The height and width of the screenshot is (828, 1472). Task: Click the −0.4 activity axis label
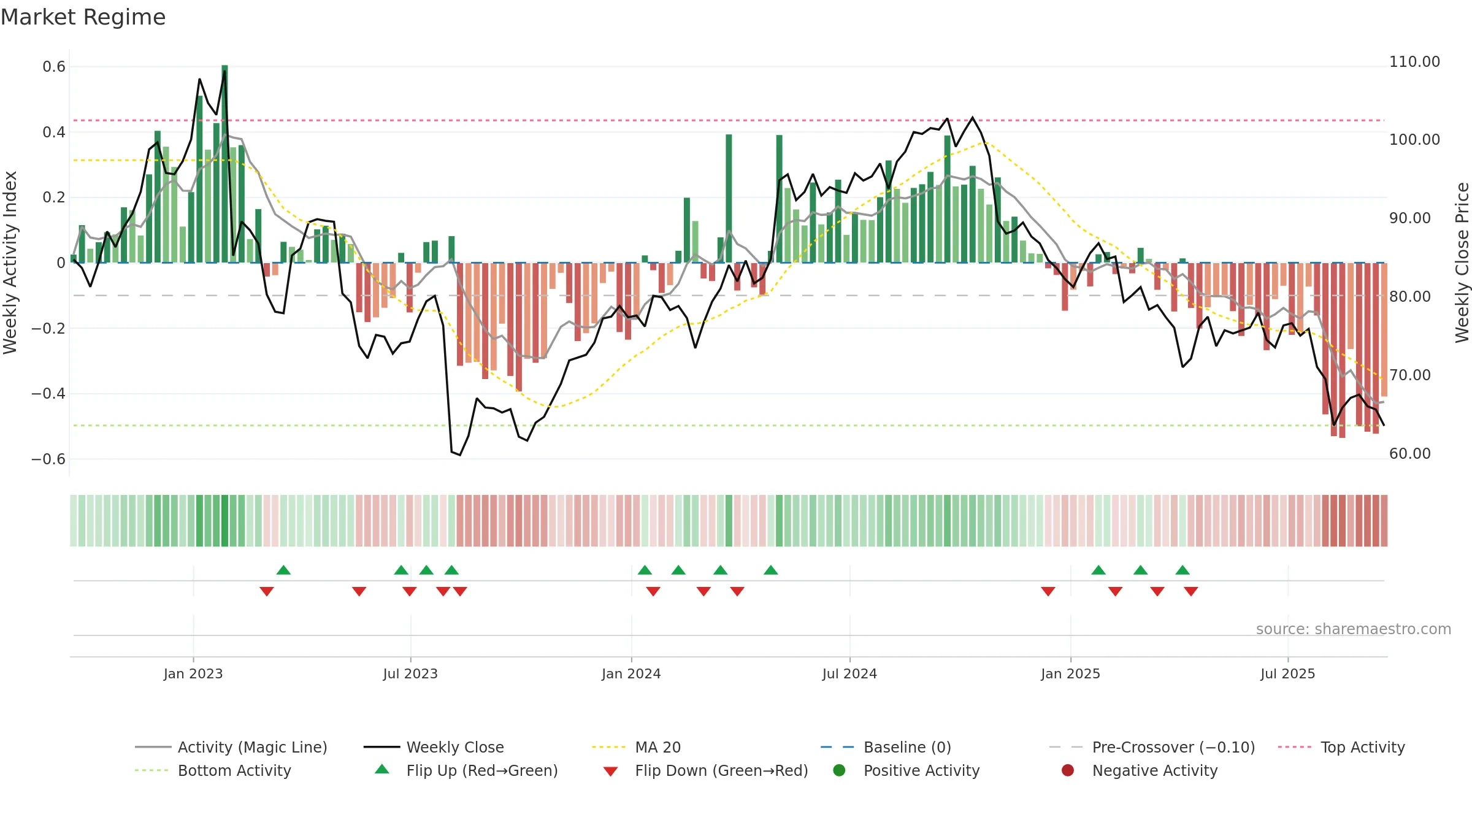(48, 393)
